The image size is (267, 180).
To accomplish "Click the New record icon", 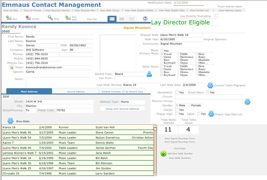I will 8,18.
